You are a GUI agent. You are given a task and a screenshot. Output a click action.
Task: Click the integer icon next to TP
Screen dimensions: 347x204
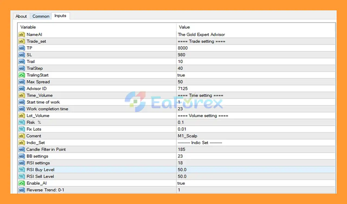21,48
